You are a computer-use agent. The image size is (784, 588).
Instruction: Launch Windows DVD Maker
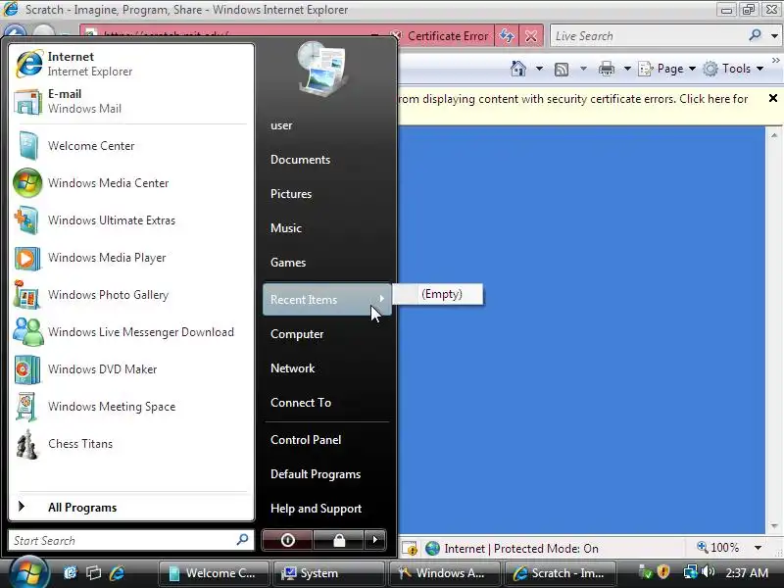click(x=131, y=369)
